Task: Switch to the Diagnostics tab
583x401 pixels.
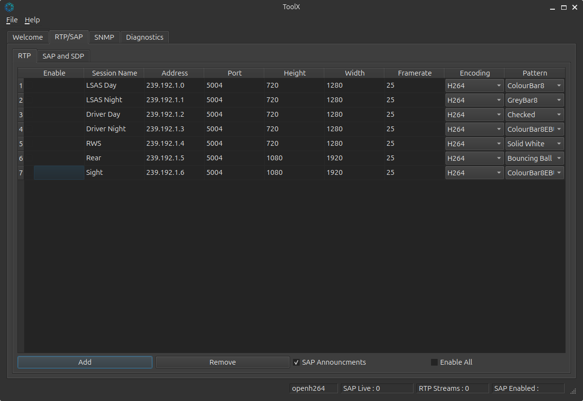Action: coord(144,37)
